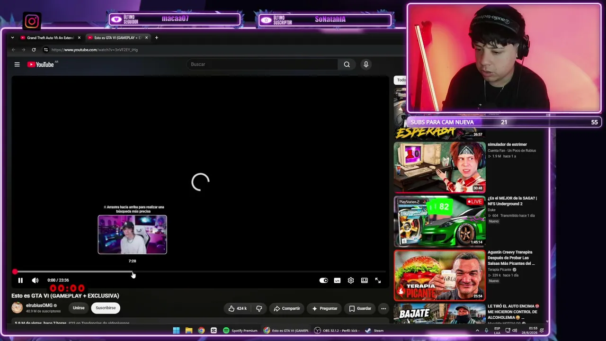The image size is (606, 341).
Task: Show hidden system tray icons
Action: click(x=477, y=331)
